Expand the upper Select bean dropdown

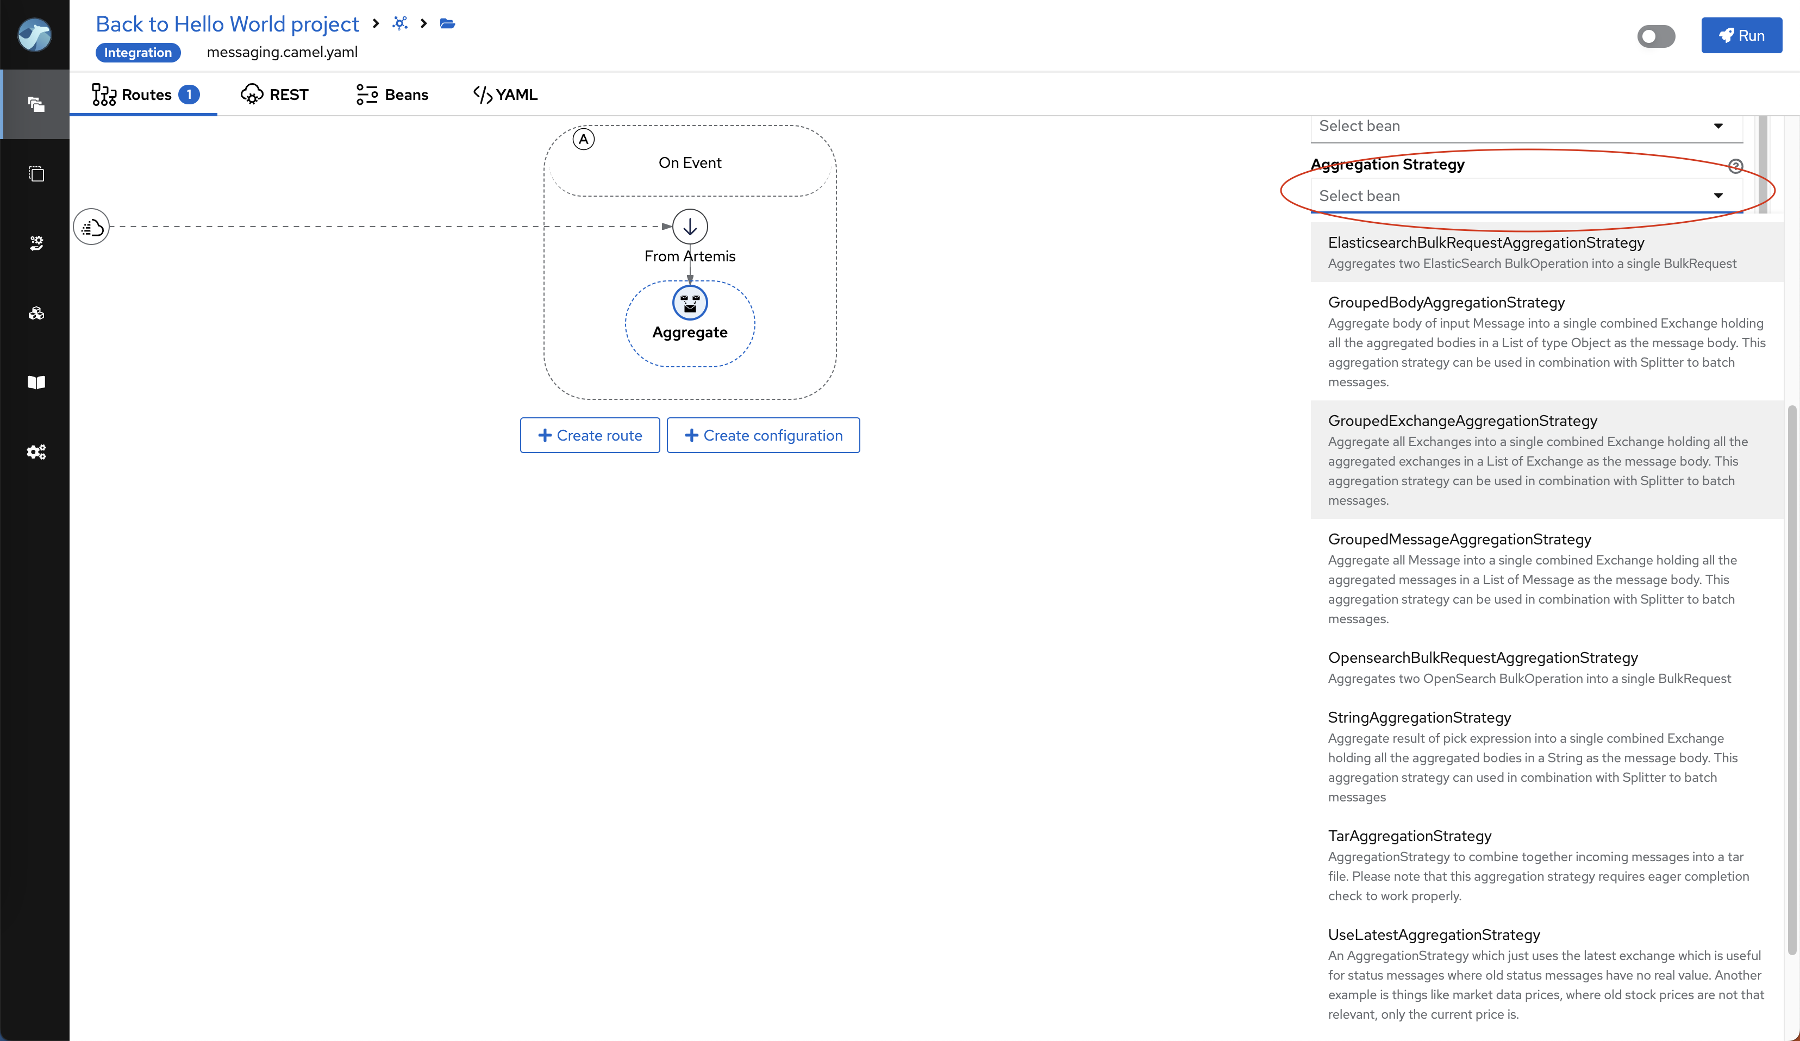1526,127
